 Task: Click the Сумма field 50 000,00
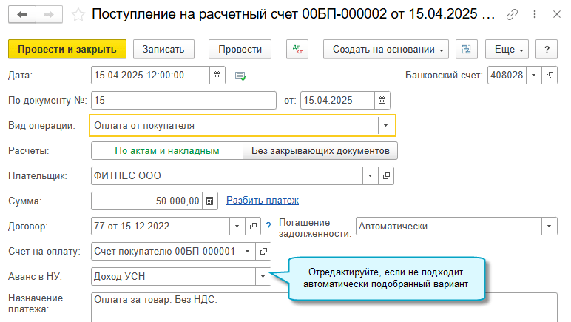point(146,201)
